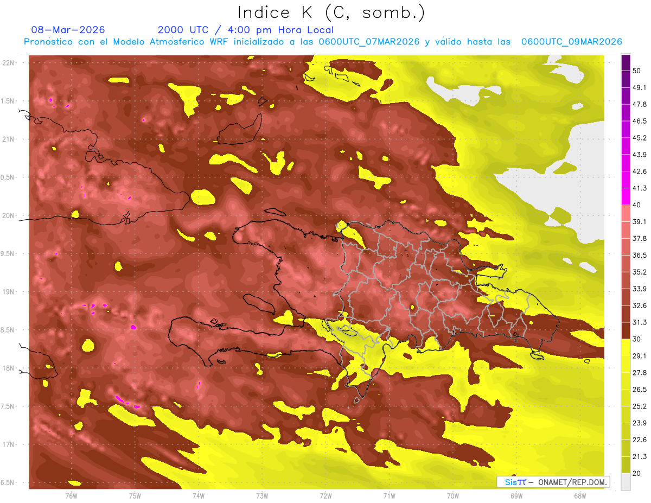Screen dimensions: 651x503
Task: Click the '27.8' legend value
Action: click(639, 373)
